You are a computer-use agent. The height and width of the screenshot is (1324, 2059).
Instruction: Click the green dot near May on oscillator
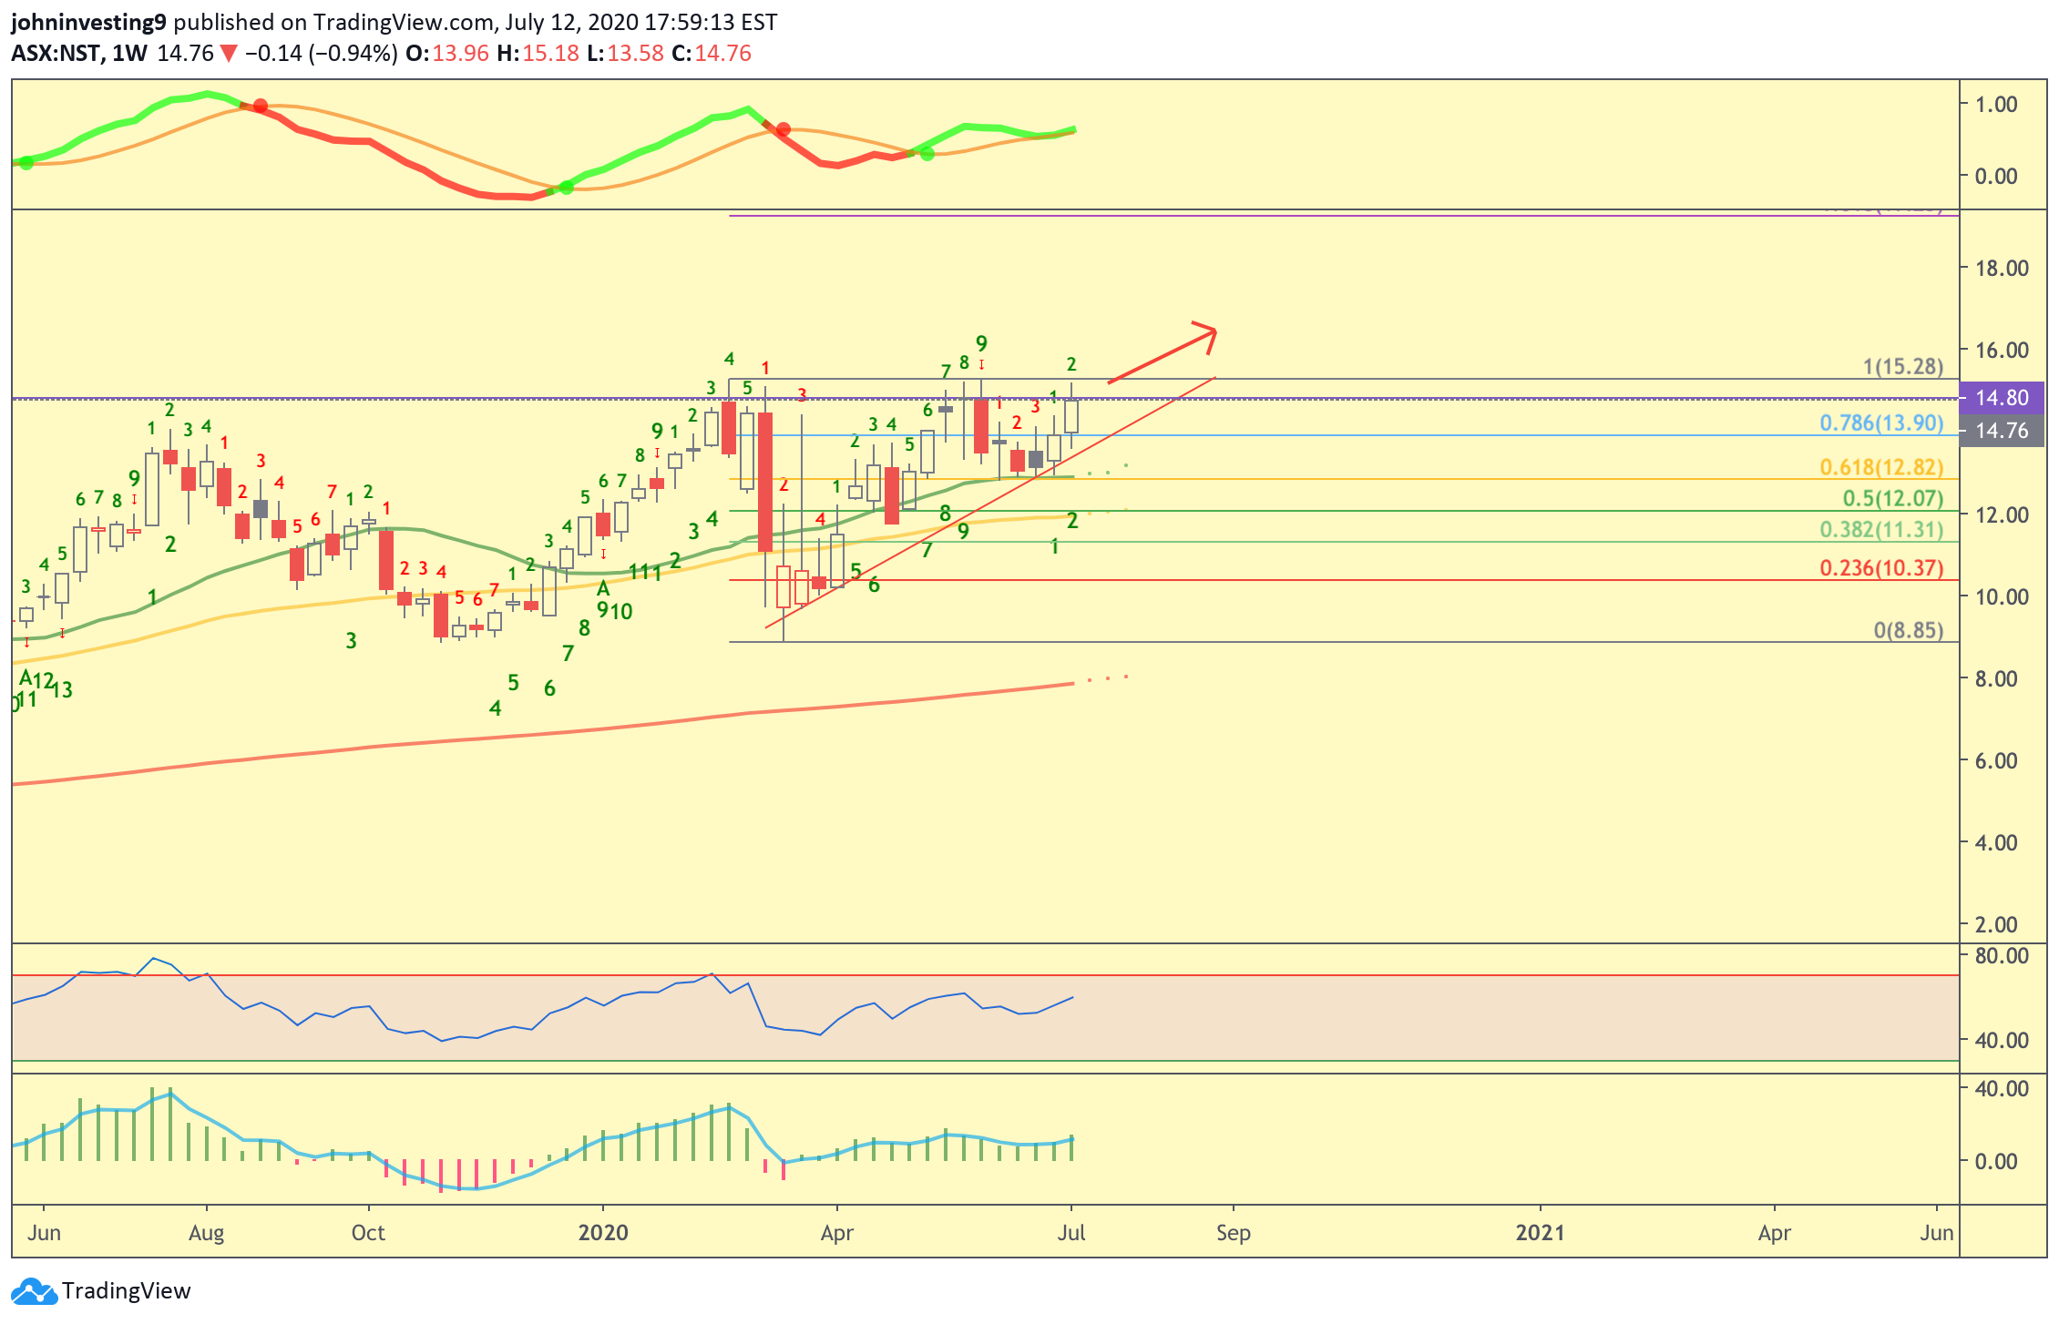pyautogui.click(x=927, y=154)
